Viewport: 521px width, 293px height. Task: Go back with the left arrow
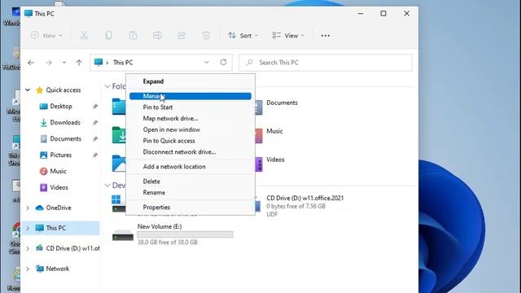point(31,63)
